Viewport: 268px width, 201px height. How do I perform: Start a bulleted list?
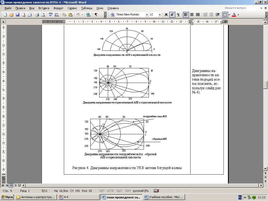[211, 15]
